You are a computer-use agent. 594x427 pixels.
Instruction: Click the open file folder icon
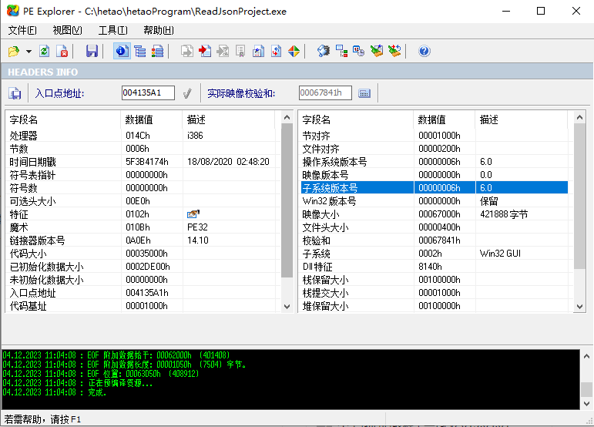(x=14, y=51)
